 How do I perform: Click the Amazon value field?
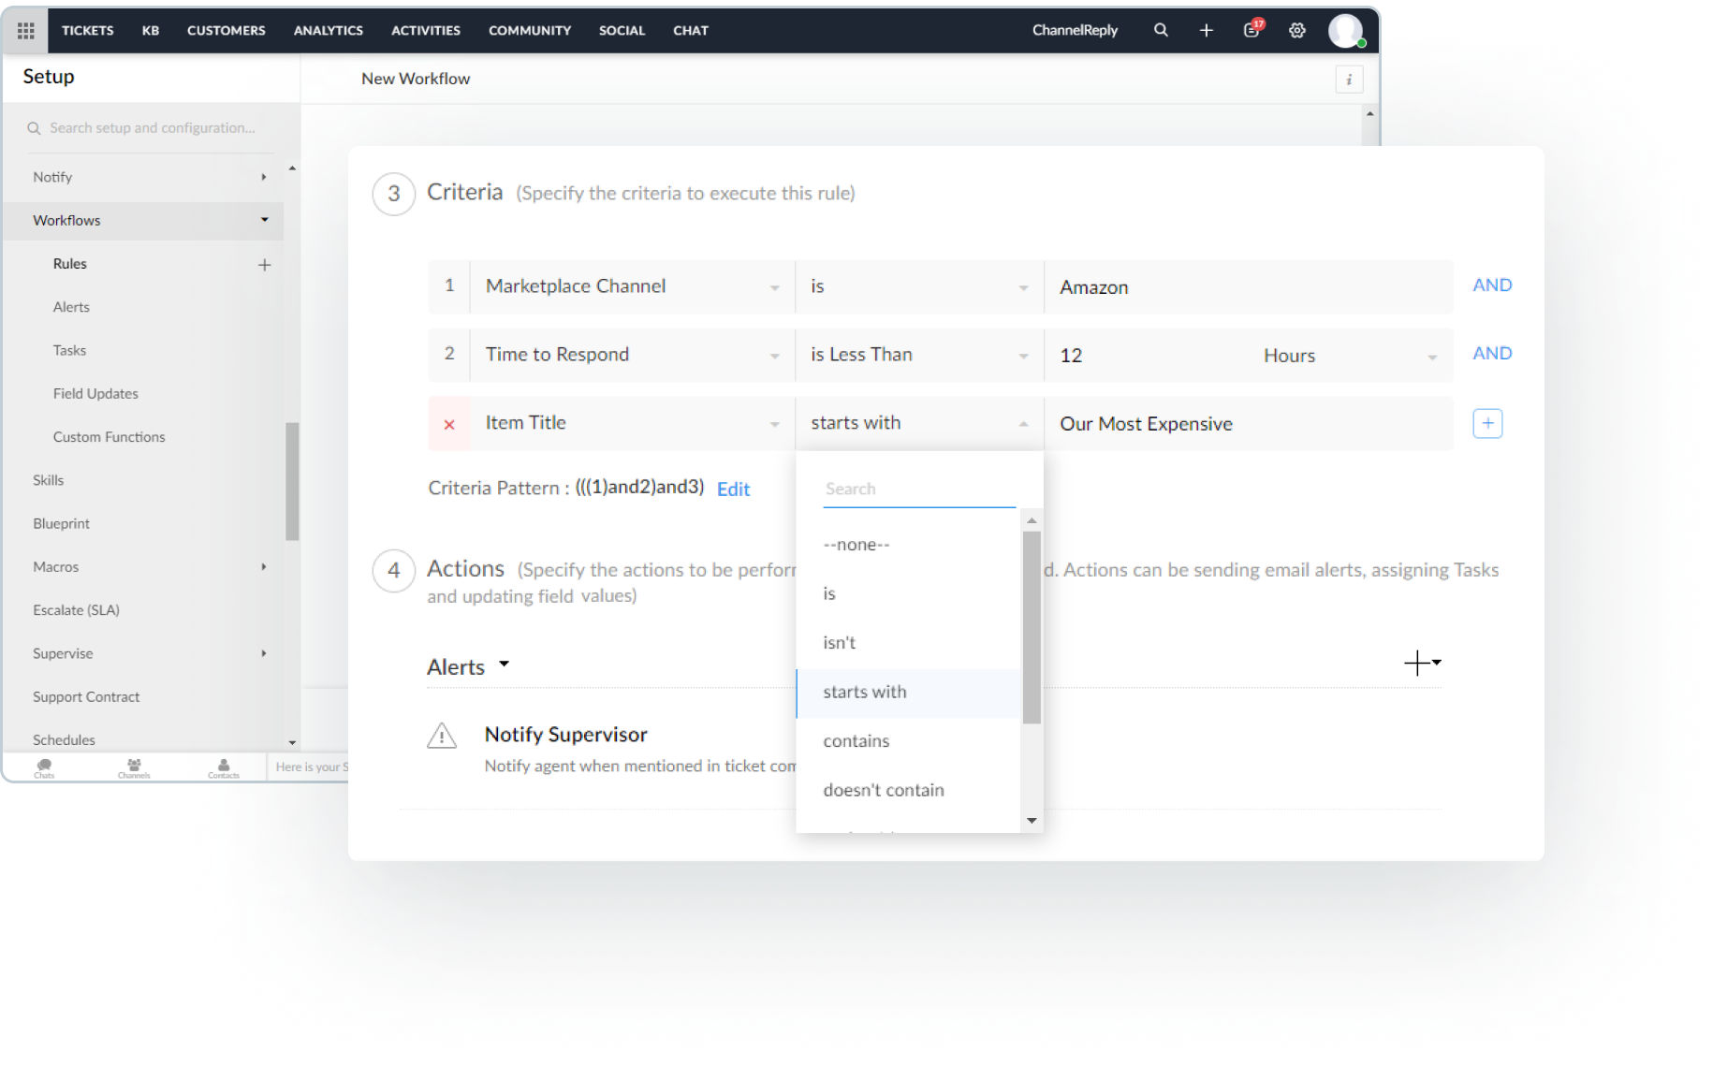pos(1249,287)
